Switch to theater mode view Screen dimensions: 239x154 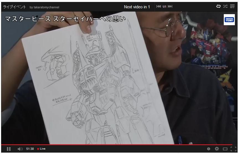pos(225,149)
